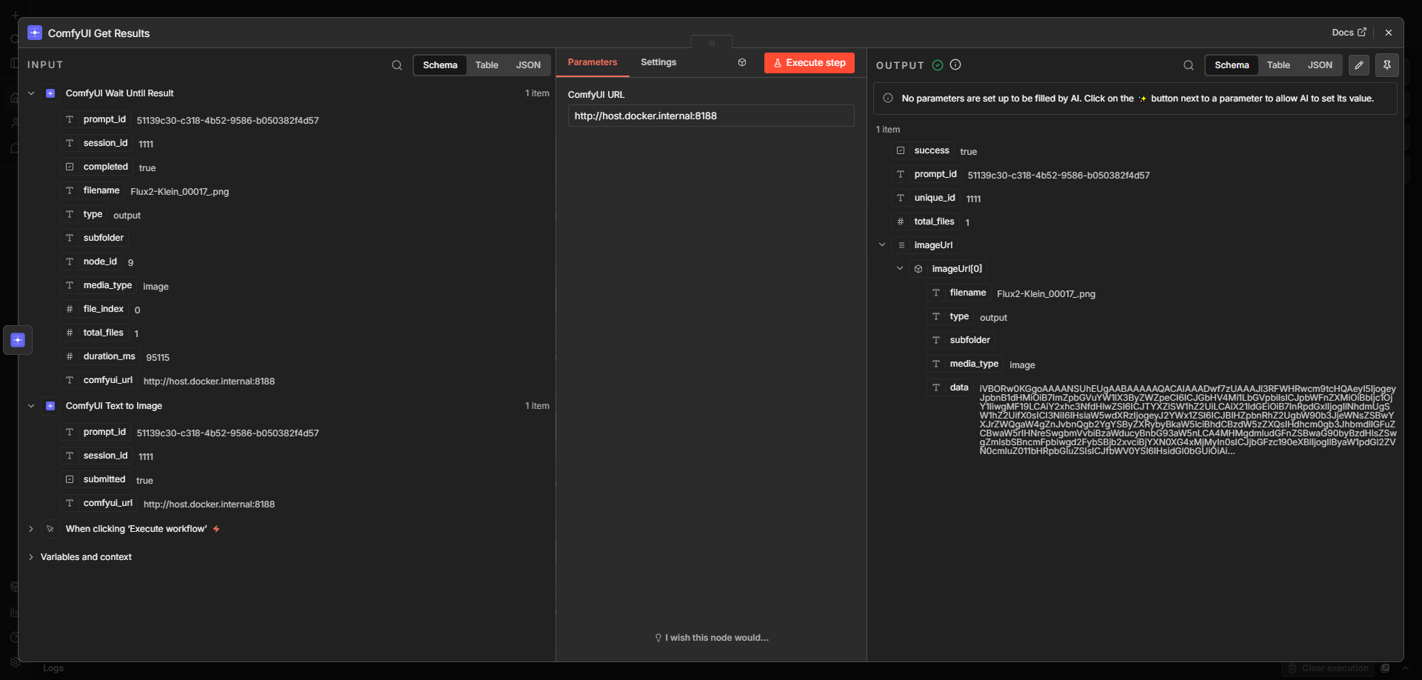The width and height of the screenshot is (1422, 680).
Task: Collapse the ComfyUI Wait Until Result section
Action: coord(31,93)
